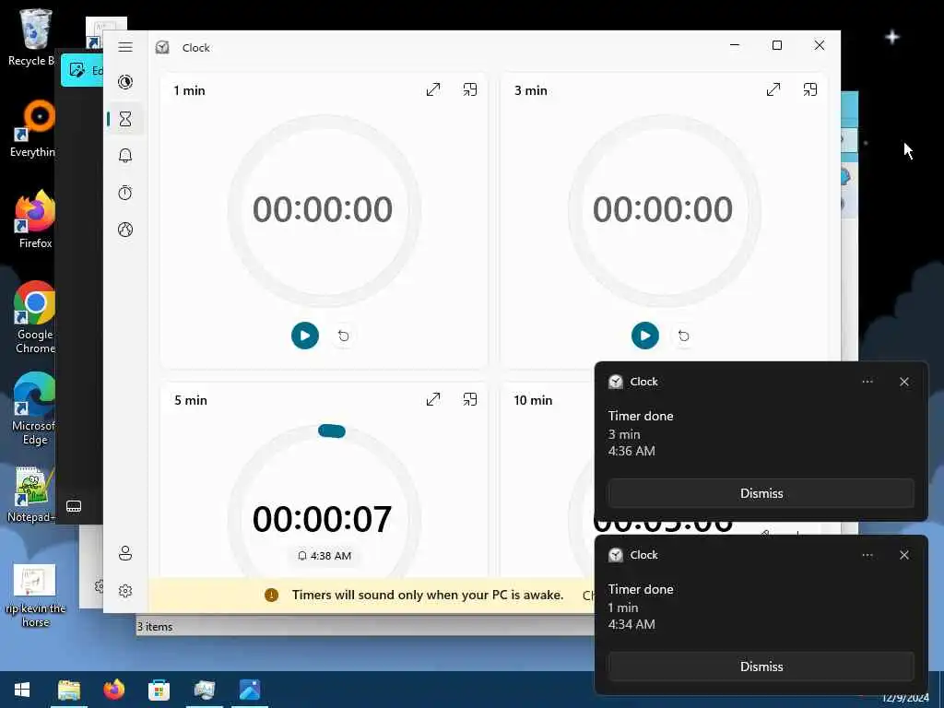Expand the 1 min timer to full view
The width and height of the screenshot is (944, 708).
tap(433, 89)
